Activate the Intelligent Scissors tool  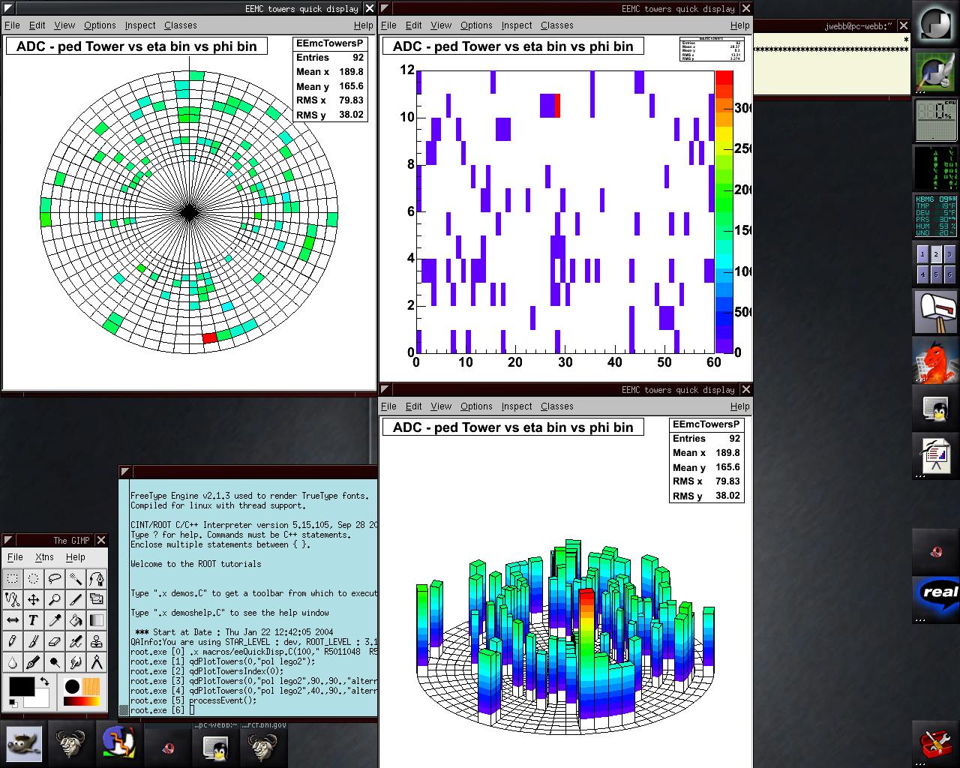(x=13, y=600)
